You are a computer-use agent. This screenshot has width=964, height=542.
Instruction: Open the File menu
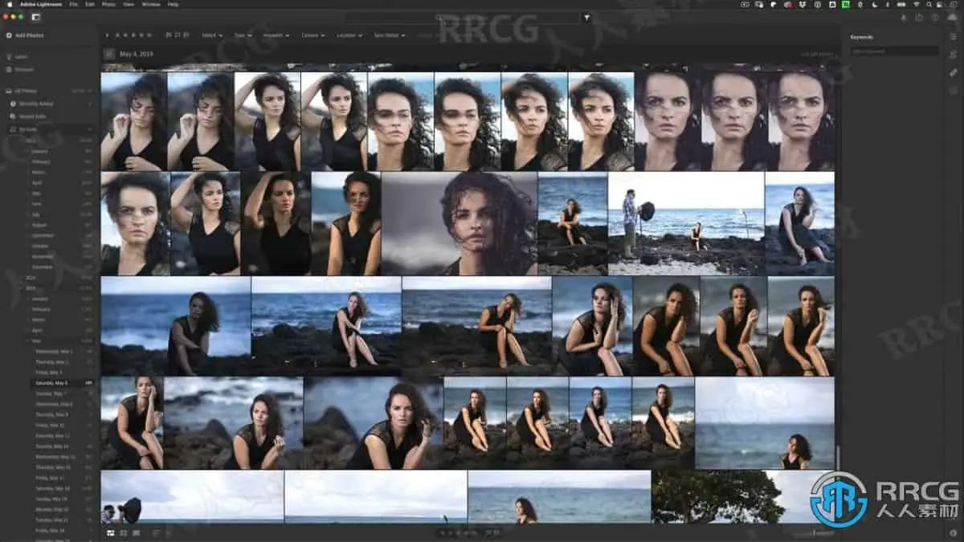coord(73,4)
